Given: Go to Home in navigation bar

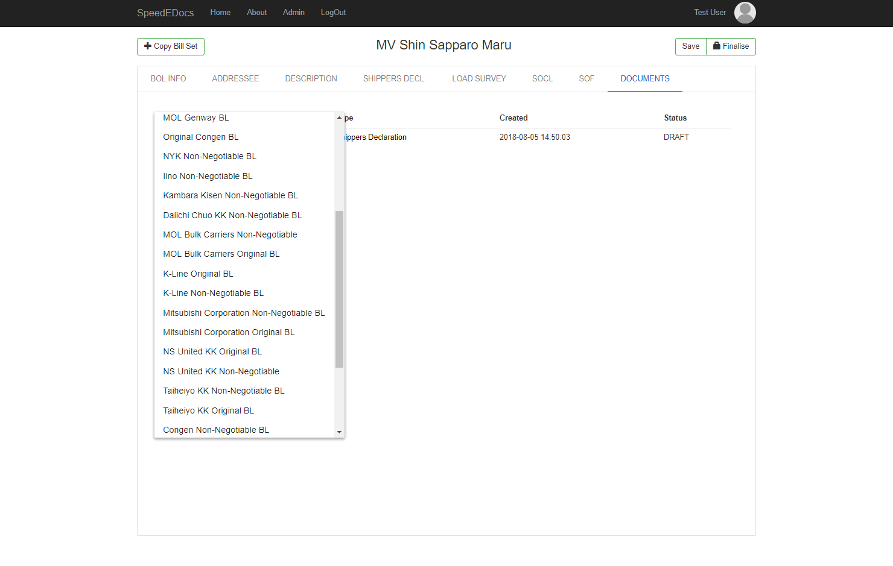Looking at the screenshot, I should point(220,13).
